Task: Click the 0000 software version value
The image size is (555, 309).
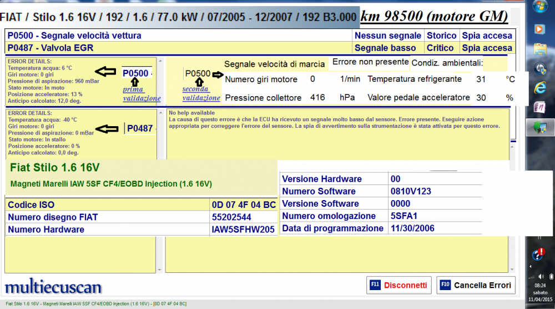Action: pos(400,204)
